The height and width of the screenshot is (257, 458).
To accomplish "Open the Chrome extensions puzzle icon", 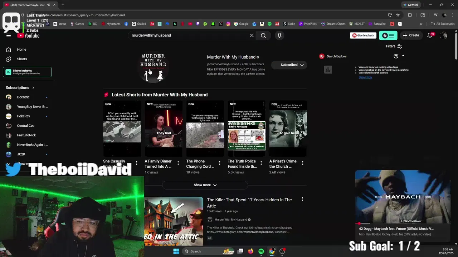I will point(410,15).
